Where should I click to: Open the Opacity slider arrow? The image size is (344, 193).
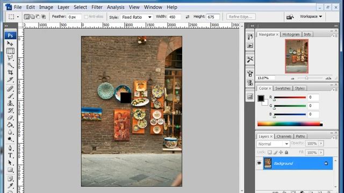pyautogui.click(x=321, y=144)
